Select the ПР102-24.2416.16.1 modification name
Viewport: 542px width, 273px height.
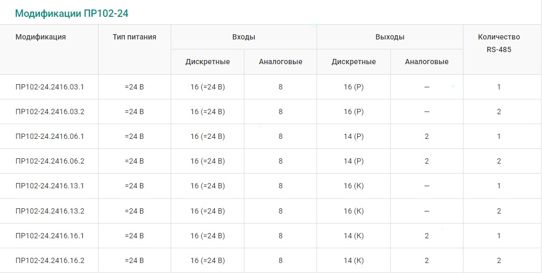(x=50, y=236)
